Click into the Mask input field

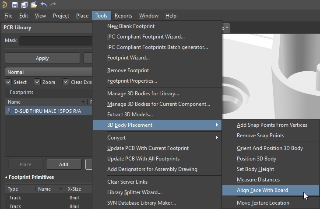56,41
